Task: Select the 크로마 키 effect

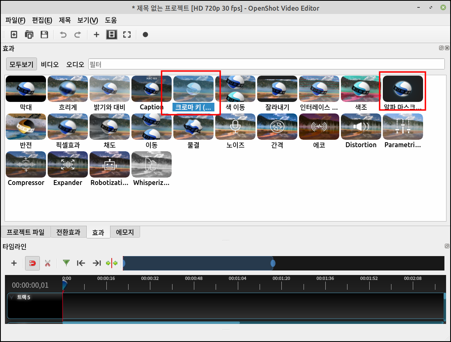Action: tap(193, 93)
